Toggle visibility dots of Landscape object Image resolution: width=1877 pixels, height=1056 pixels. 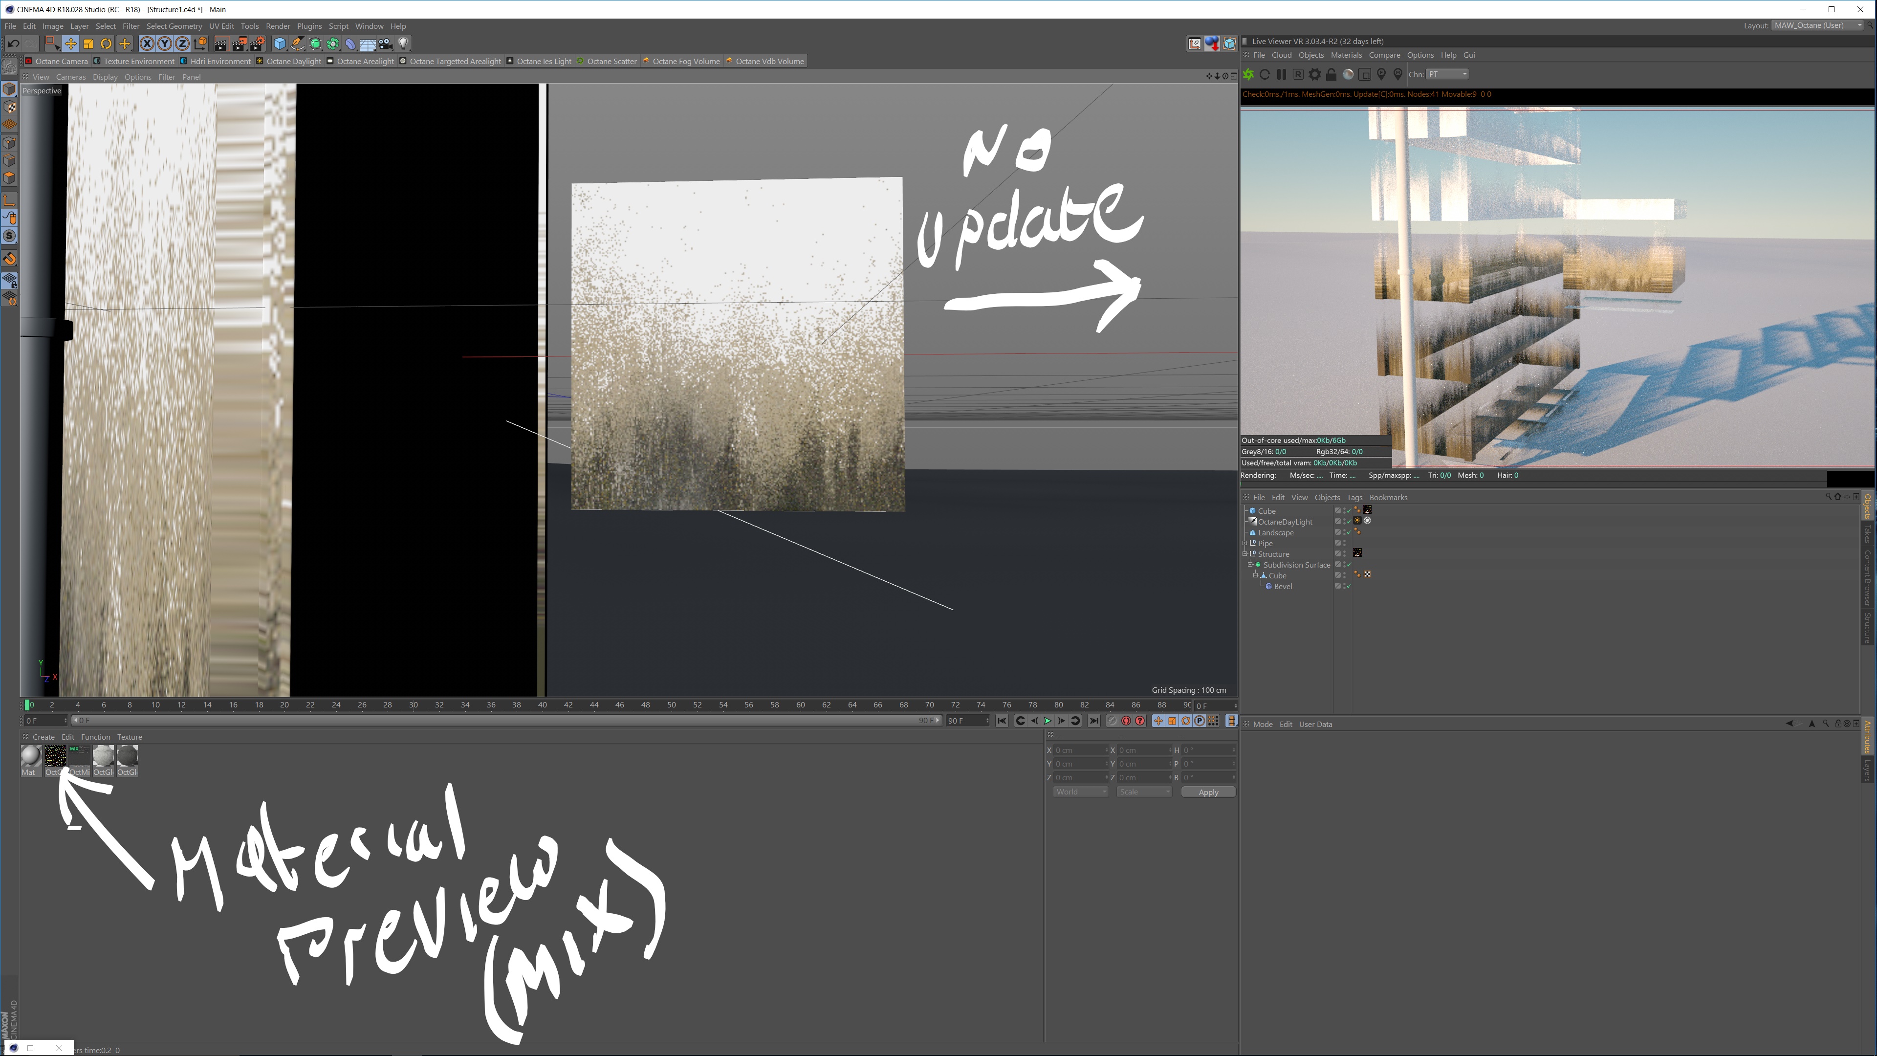(x=1345, y=533)
